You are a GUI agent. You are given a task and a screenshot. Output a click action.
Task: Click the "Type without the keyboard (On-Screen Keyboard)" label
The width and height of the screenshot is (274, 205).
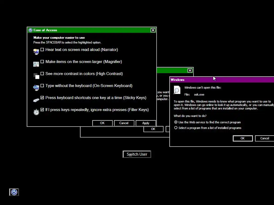[x=89, y=86]
